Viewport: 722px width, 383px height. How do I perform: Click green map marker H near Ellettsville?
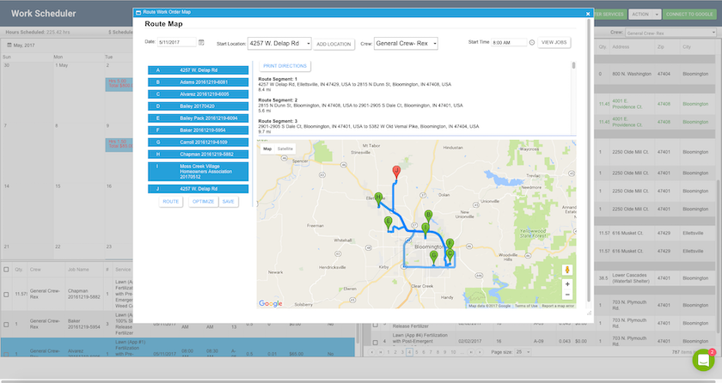point(378,198)
